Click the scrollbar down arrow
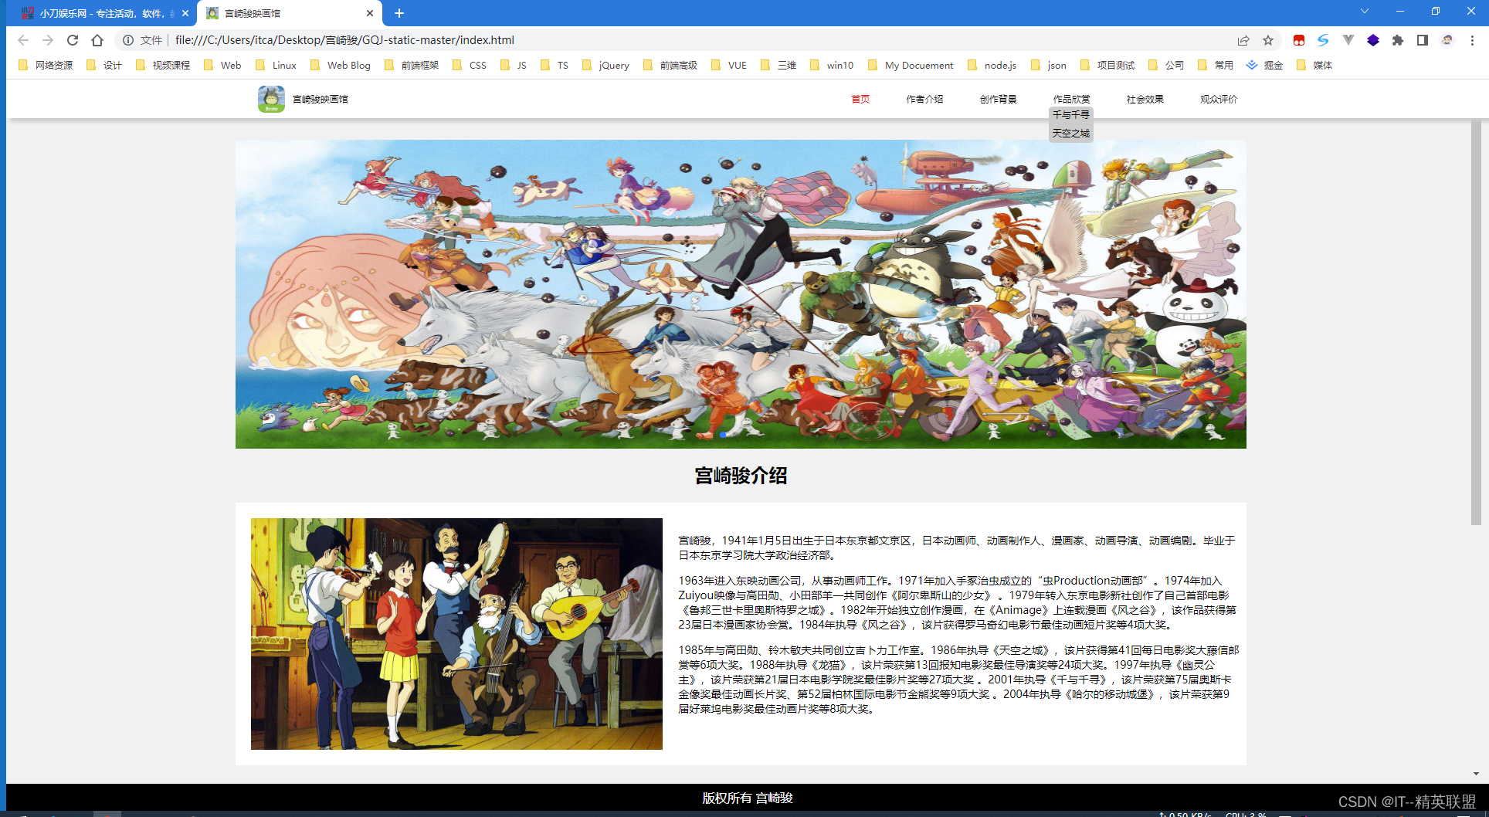 [x=1476, y=774]
